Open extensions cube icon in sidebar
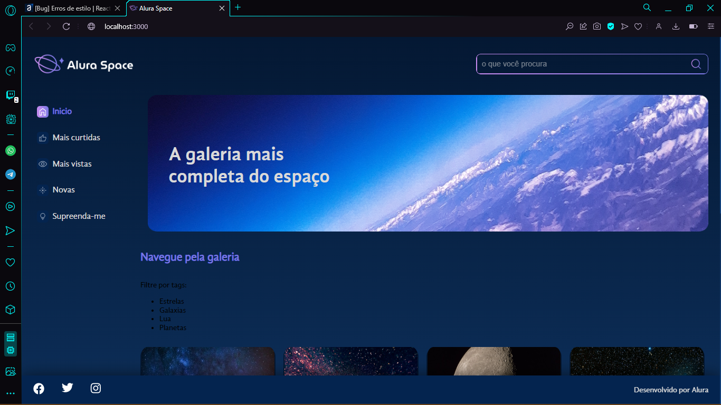The image size is (721, 405). 10,310
